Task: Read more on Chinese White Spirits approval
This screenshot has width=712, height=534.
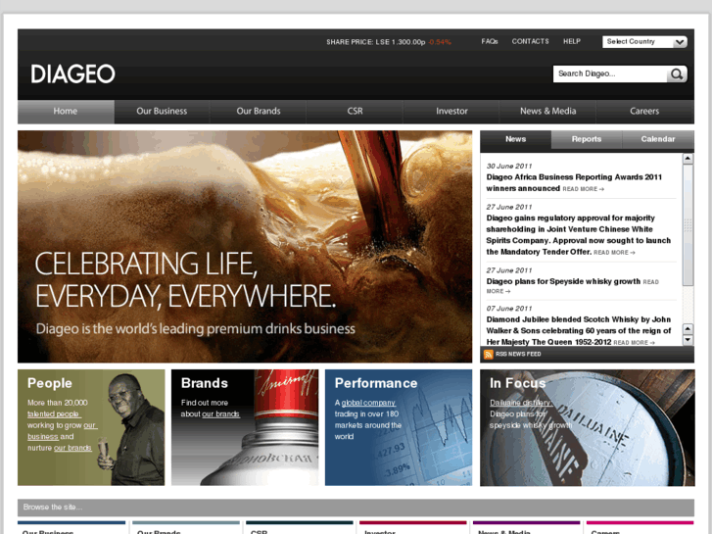Action: click(614, 253)
